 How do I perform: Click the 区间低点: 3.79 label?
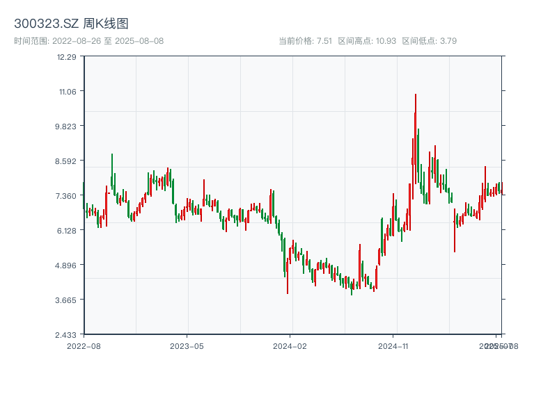tap(430, 41)
